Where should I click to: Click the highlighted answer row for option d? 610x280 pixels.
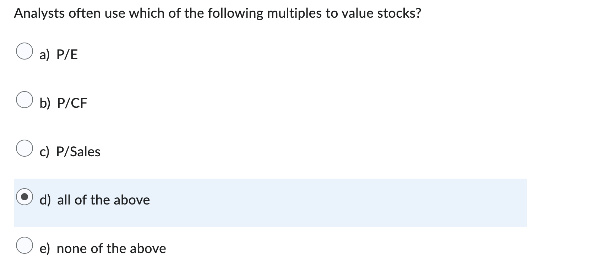(x=270, y=202)
